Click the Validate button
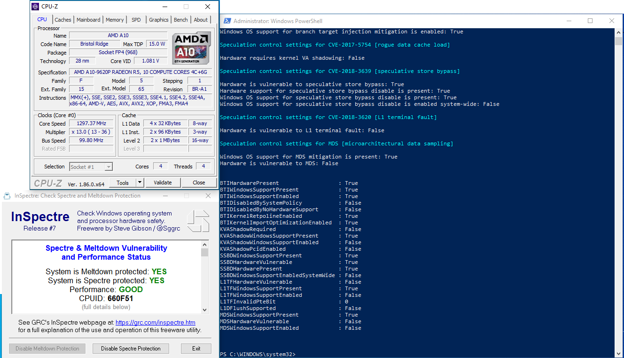The width and height of the screenshot is (624, 358). 163,183
